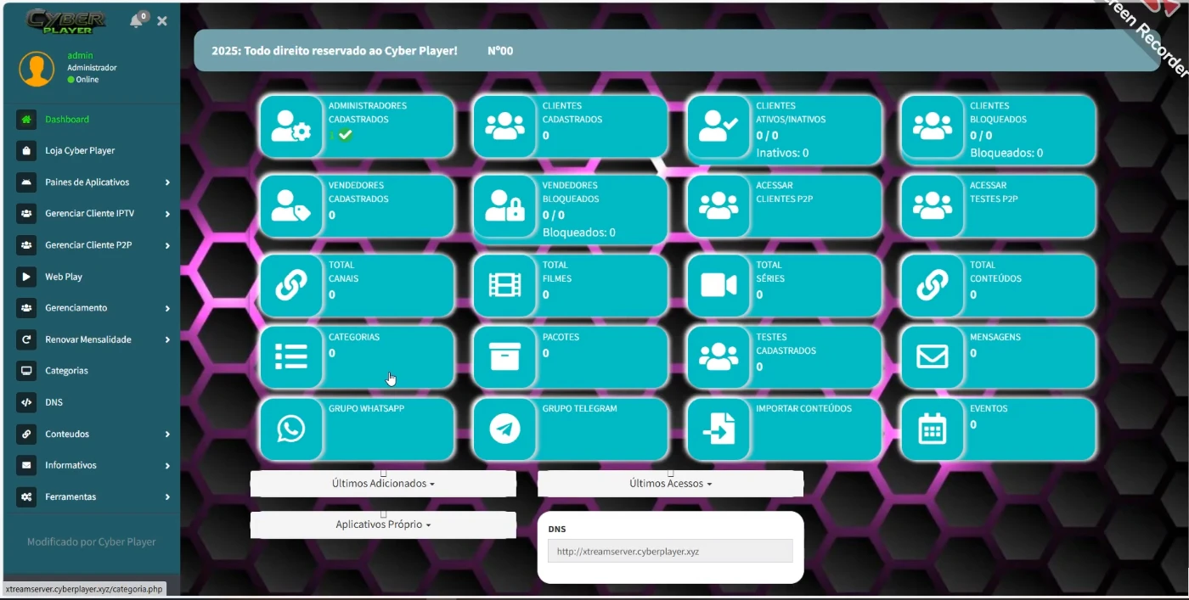The width and height of the screenshot is (1189, 600).
Task: Expand the Ferramentas sidebar menu
Action: pos(92,497)
